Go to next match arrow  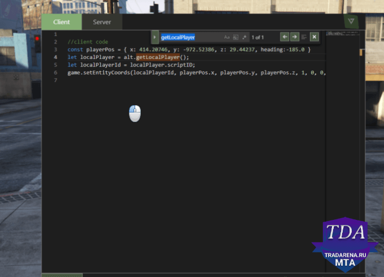pos(295,37)
